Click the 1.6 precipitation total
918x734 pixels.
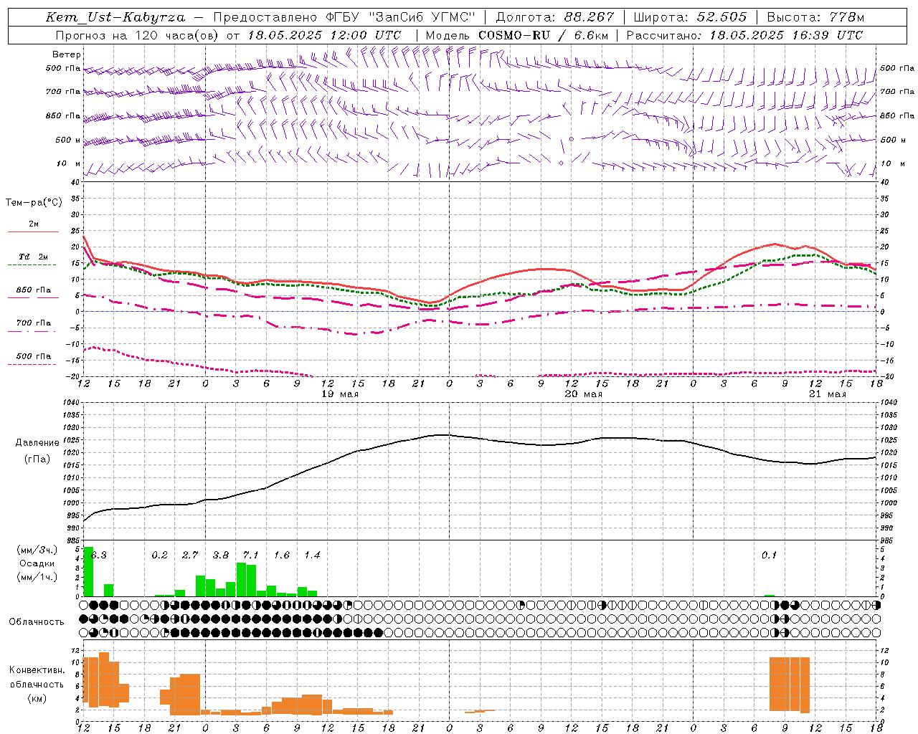282,555
